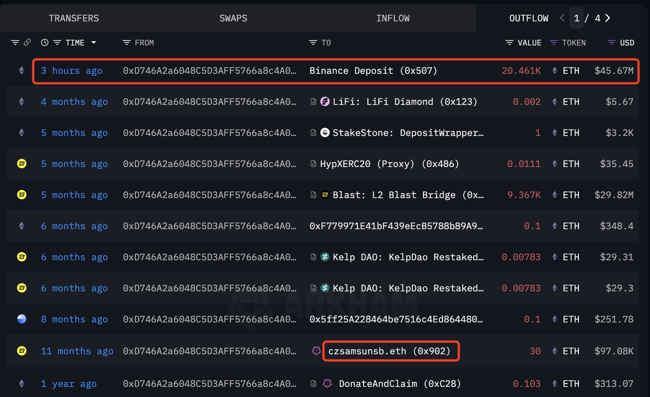This screenshot has width=650, height=397.
Task: Open czsamsunsb.eth (0x902) address
Action: click(389, 351)
